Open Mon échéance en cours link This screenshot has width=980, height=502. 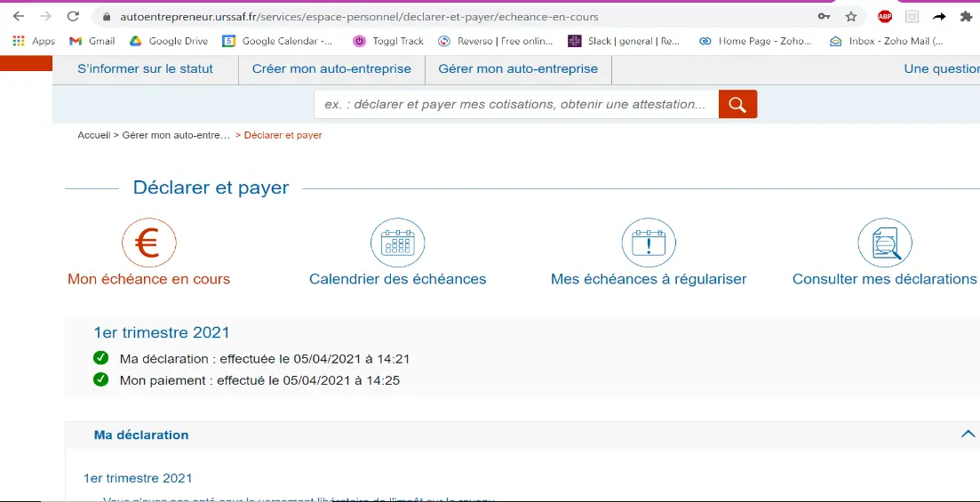point(148,279)
